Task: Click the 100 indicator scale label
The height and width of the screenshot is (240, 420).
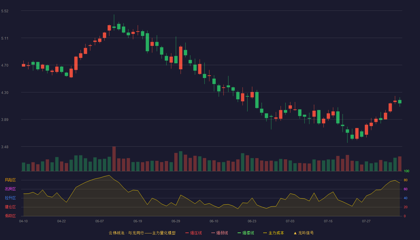Action: [406, 171]
